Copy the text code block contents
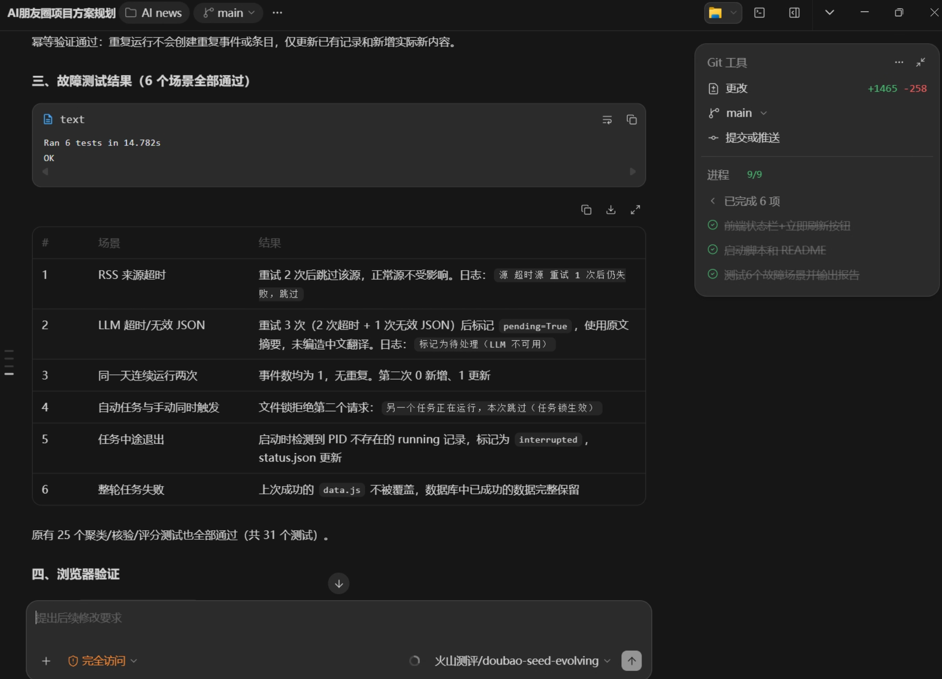The image size is (942, 679). click(x=632, y=119)
